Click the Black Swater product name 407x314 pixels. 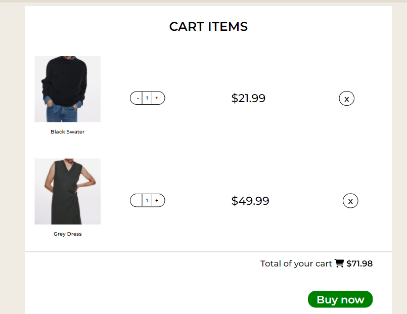67,131
